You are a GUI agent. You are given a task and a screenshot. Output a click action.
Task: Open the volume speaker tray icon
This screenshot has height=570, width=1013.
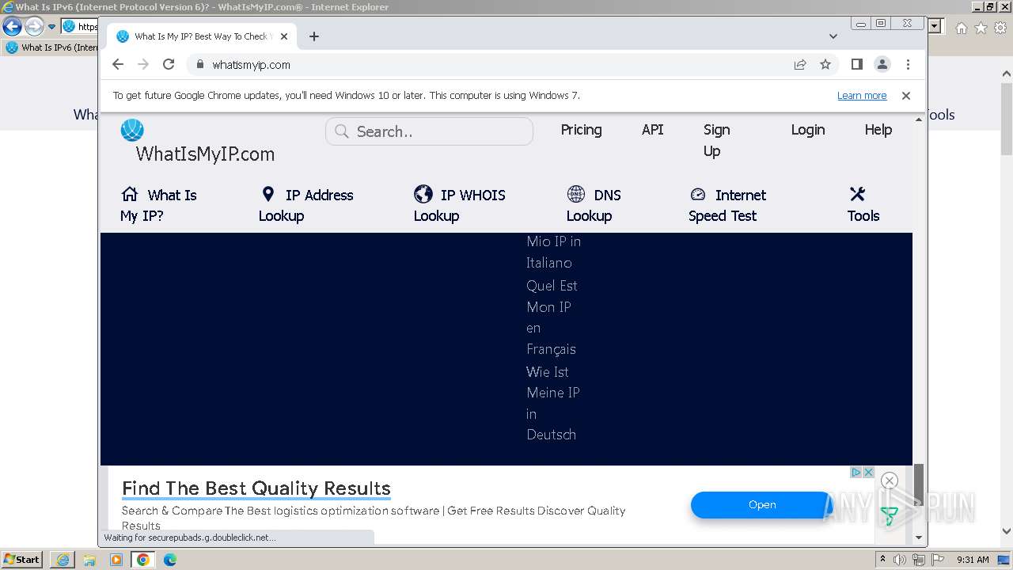[x=900, y=560]
